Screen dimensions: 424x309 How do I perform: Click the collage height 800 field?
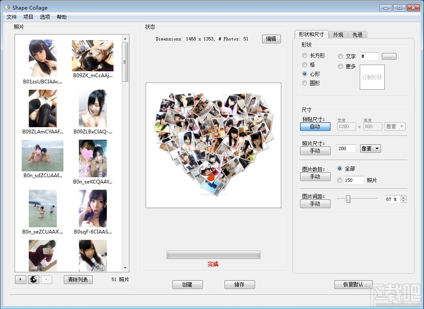pos(373,126)
